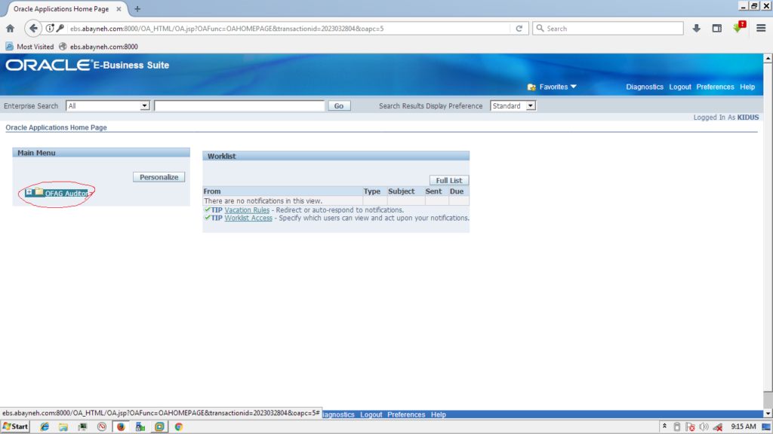The width and height of the screenshot is (773, 434).
Task: Click the Most Visited bookmarks icon
Action: coord(9,46)
